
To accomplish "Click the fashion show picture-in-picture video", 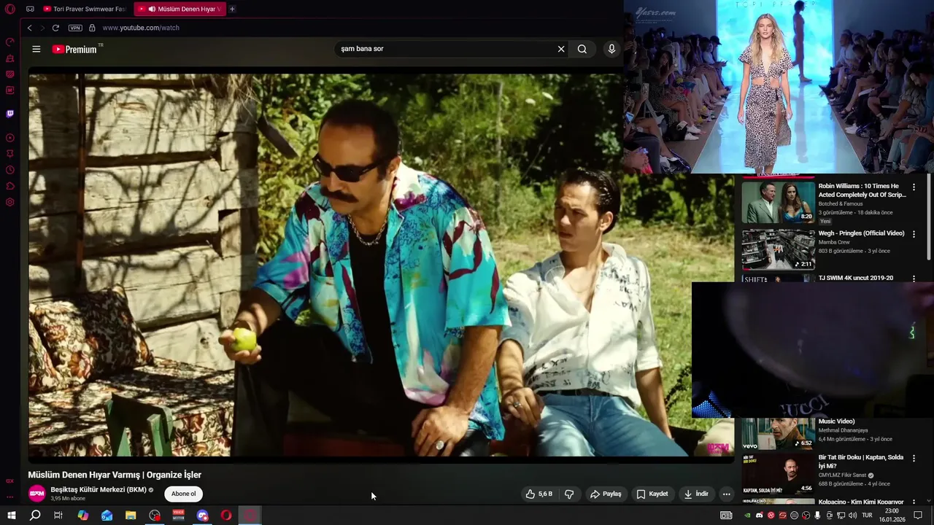I will click(779, 87).
